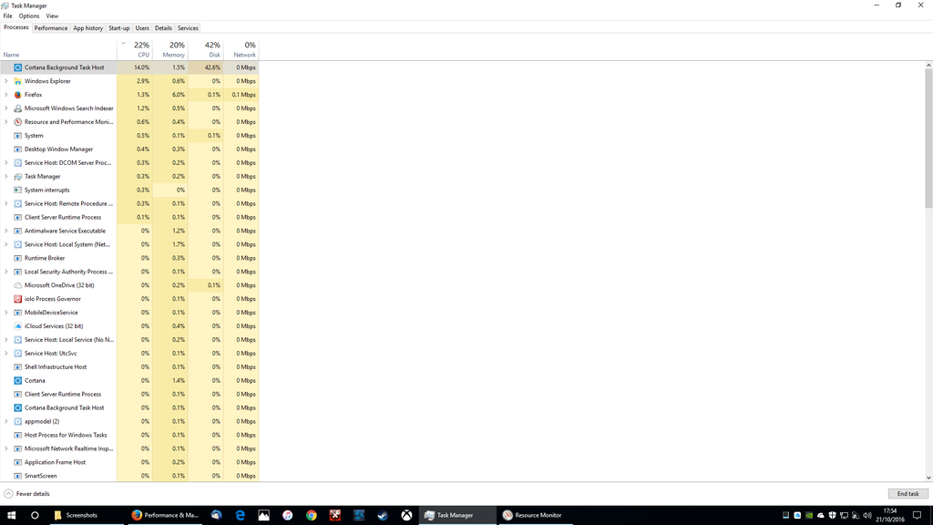
Task: Open the View menu
Action: click(52, 16)
